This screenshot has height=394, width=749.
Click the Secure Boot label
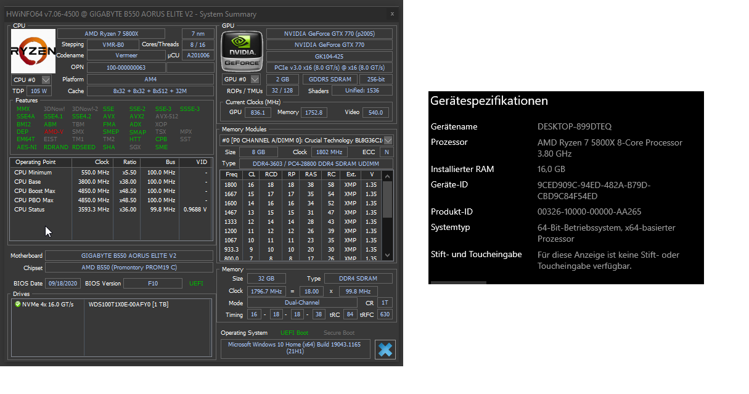click(338, 333)
